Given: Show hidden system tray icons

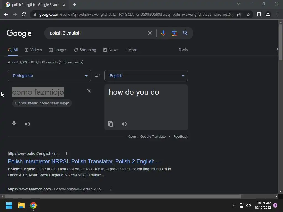Looking at the screenshot, I should pyautogui.click(x=234, y=205).
